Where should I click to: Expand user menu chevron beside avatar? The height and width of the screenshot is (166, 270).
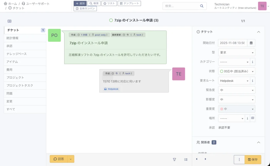tap(268, 6)
